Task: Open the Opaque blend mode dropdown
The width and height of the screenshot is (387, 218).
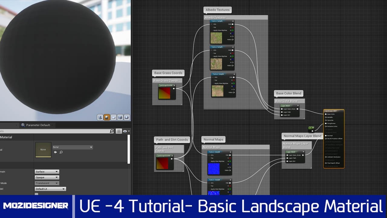Action: click(x=47, y=177)
